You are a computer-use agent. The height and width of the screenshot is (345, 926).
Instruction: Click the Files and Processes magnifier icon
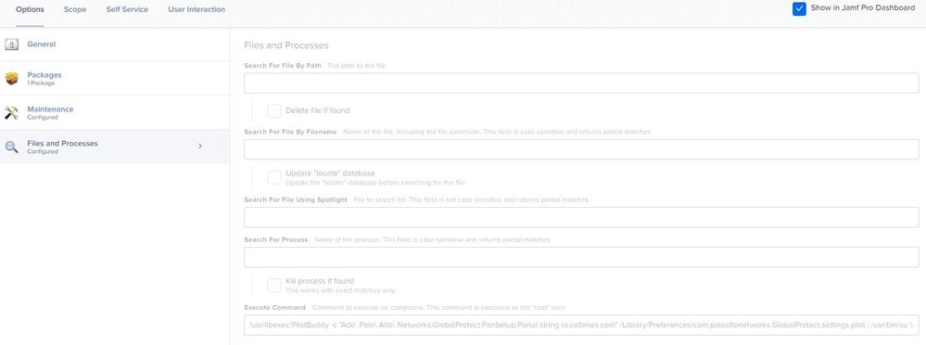pos(12,147)
